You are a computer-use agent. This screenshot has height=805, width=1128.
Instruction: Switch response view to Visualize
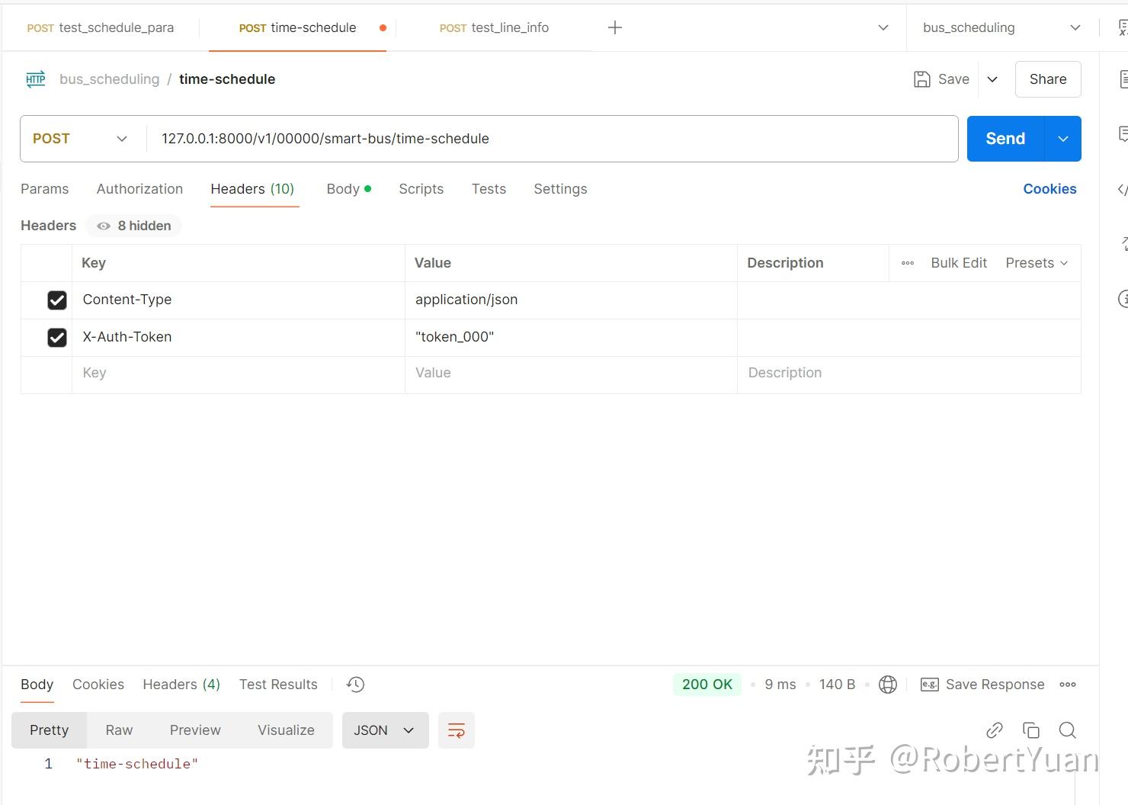286,730
